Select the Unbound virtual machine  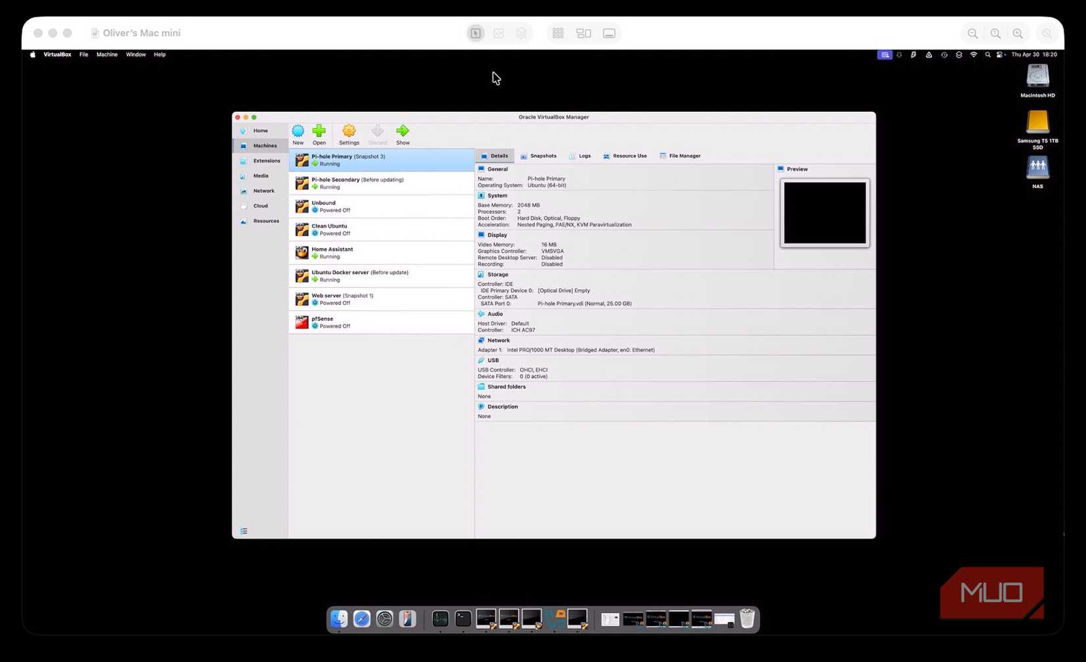click(x=382, y=206)
